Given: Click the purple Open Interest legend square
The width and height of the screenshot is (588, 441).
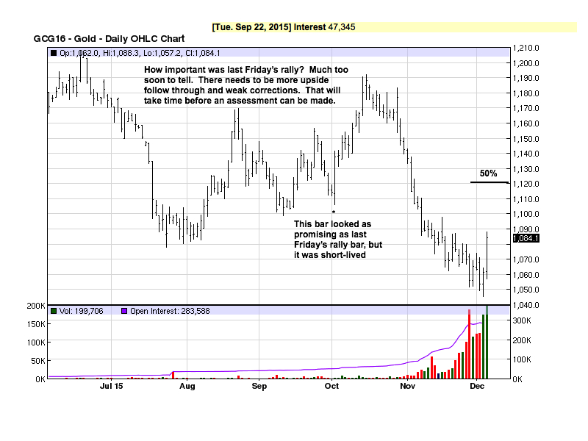Looking at the screenshot, I should click(x=123, y=311).
